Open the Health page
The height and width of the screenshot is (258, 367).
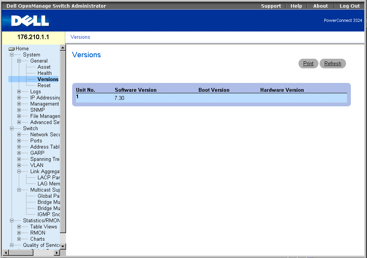(x=45, y=73)
